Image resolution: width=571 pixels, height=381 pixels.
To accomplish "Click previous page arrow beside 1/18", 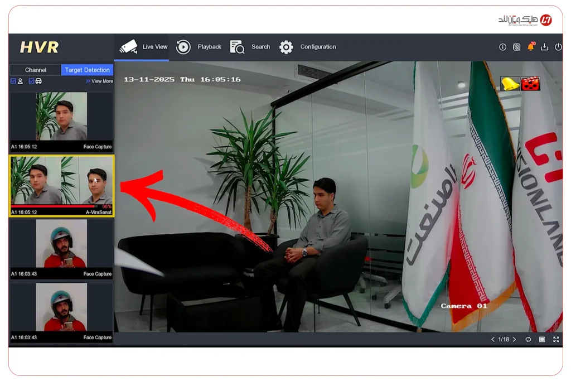I will [493, 339].
